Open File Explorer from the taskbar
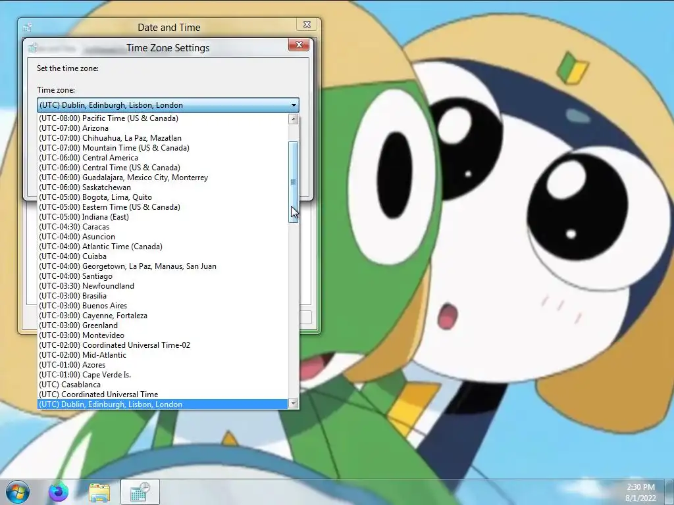 (x=99, y=493)
